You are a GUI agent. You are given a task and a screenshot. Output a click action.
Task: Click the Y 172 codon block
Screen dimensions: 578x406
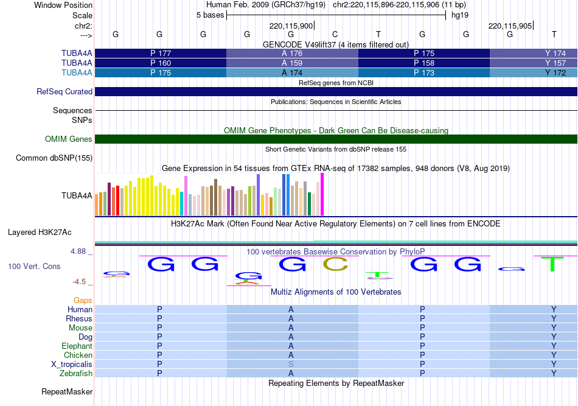pyautogui.click(x=534, y=72)
